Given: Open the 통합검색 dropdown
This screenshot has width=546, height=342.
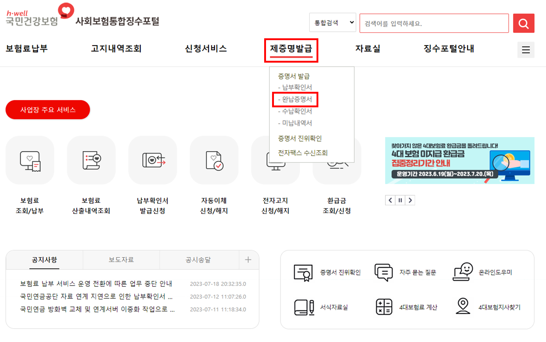Looking at the screenshot, I should 333,22.
